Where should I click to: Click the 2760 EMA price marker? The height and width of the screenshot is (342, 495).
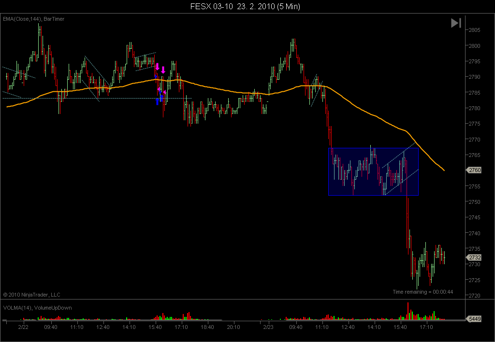[474, 170]
